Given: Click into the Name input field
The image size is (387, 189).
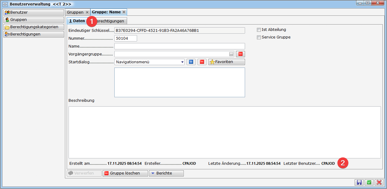Looking at the screenshot, I should [x=179, y=46].
